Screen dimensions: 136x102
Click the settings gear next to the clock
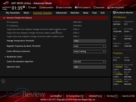[x=24, y=7]
